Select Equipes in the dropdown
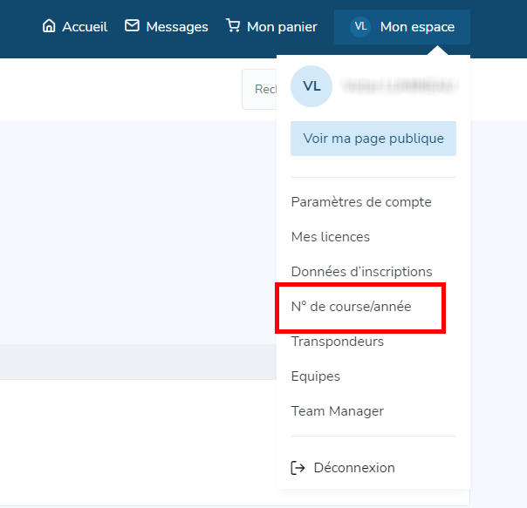This screenshot has width=527, height=508. (x=316, y=376)
